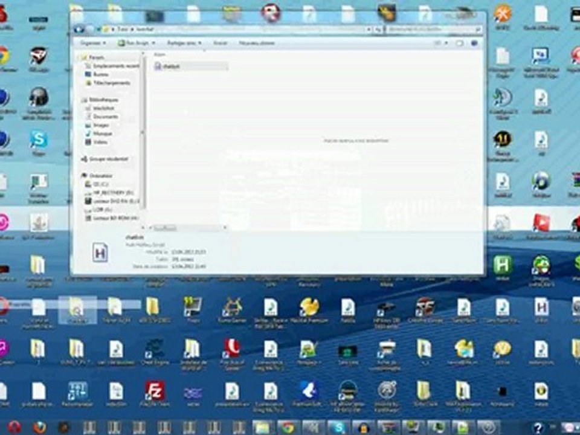Open the orange round icon on desktop
This screenshot has height=435, width=580.
(502, 13)
